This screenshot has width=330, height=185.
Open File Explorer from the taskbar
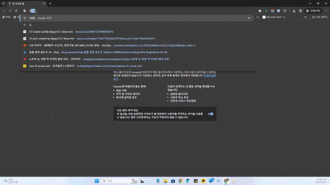[x=165, y=181]
